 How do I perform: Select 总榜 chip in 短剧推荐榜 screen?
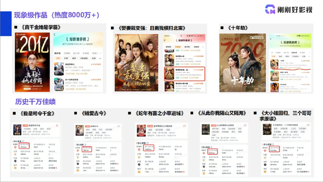click(x=58, y=59)
